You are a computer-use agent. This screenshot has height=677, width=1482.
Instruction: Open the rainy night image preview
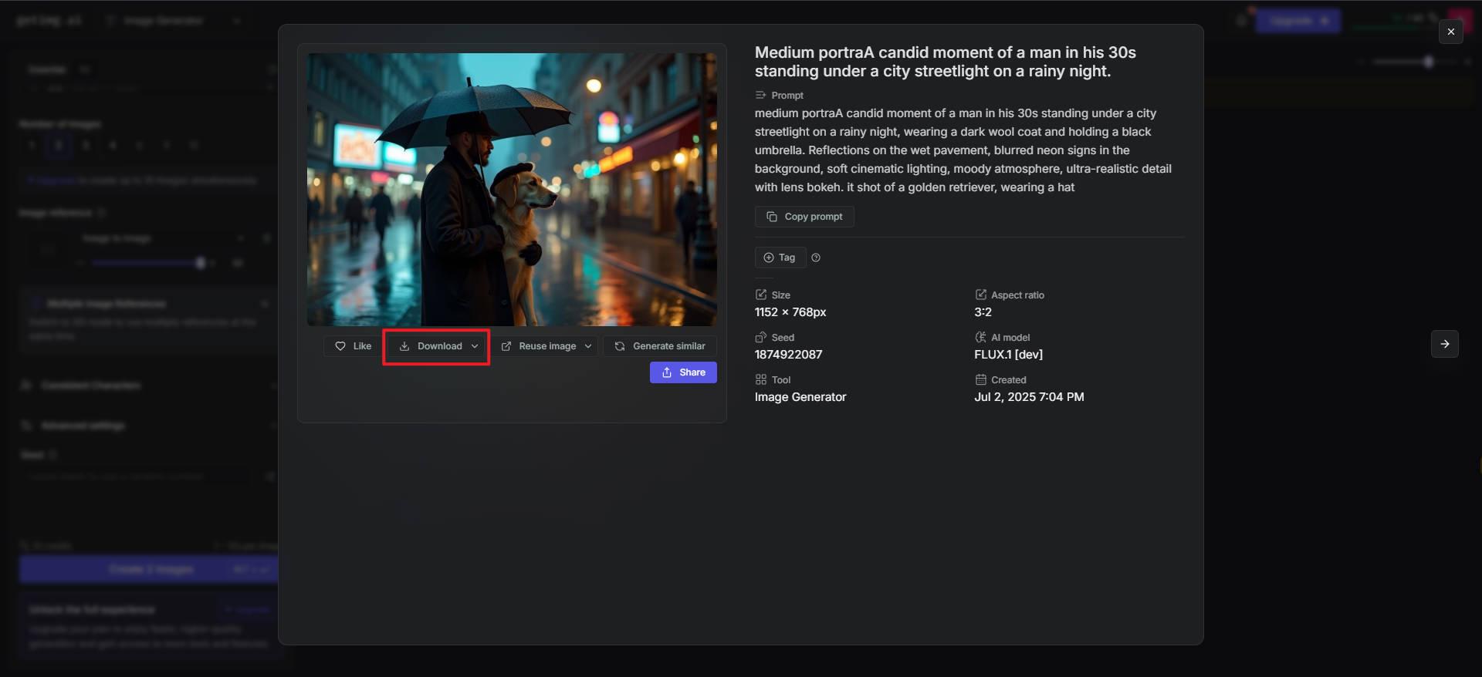point(512,189)
